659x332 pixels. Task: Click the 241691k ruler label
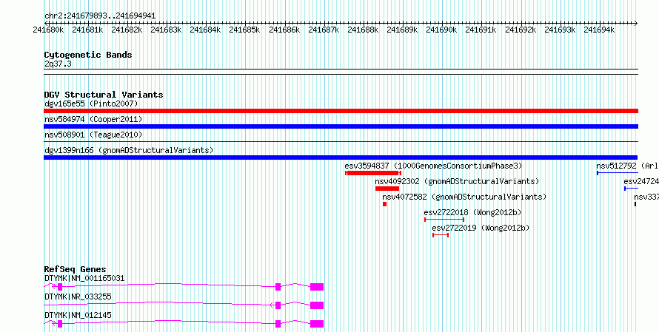pos(481,30)
